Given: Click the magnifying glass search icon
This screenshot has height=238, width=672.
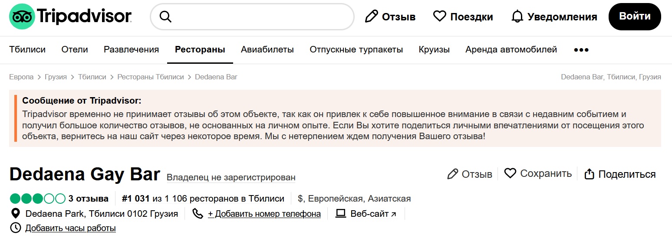Looking at the screenshot, I should click(166, 17).
